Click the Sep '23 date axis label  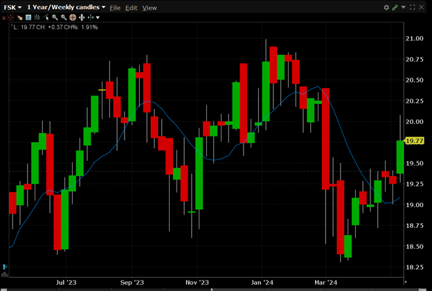[x=132, y=283]
